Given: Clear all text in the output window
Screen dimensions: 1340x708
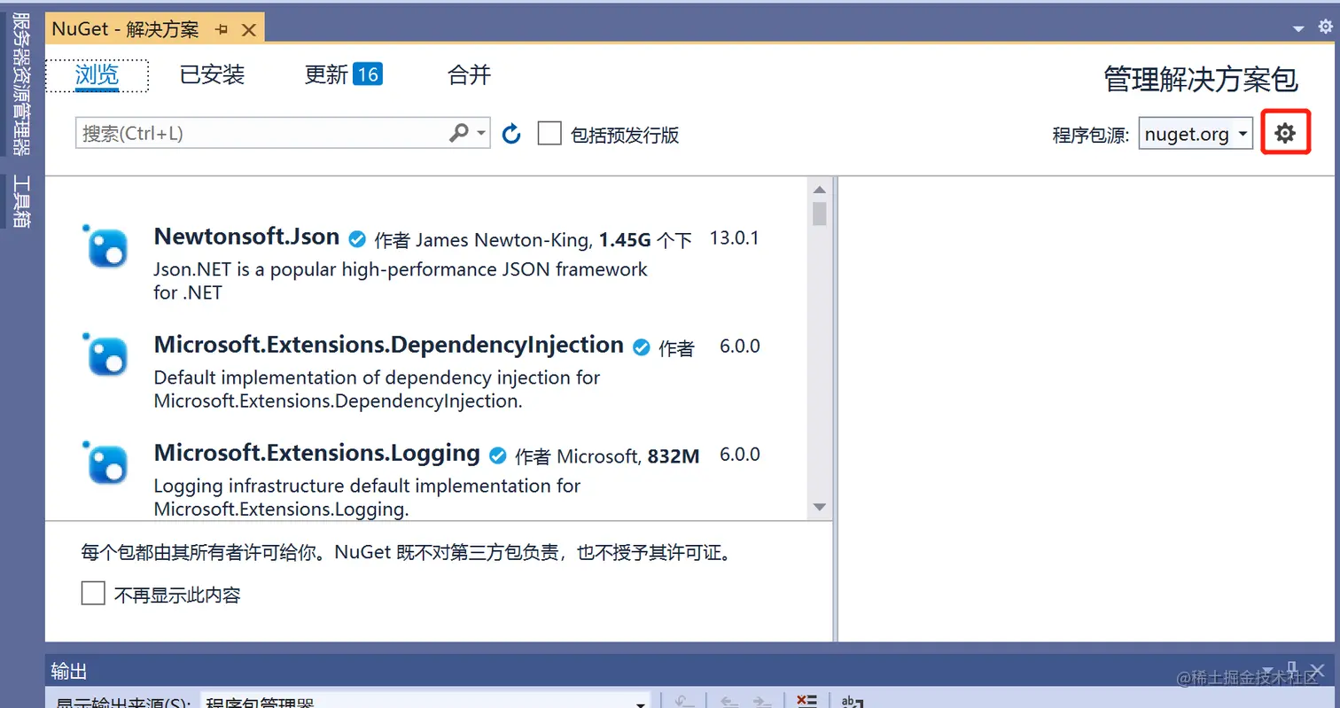Looking at the screenshot, I should click(x=806, y=700).
